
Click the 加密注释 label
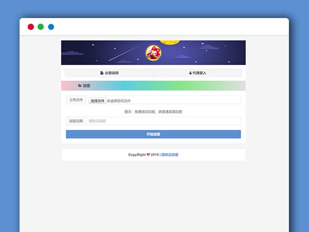coord(76,121)
